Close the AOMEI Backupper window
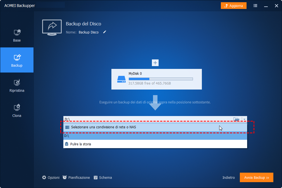The image size is (282, 188). pyautogui.click(x=277, y=6)
